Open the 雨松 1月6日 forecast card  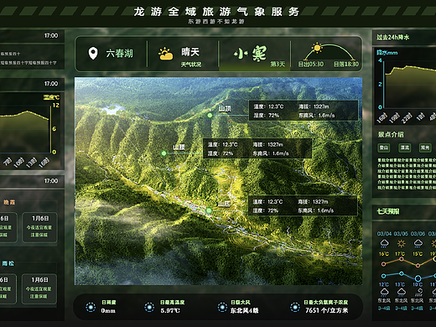39,288
